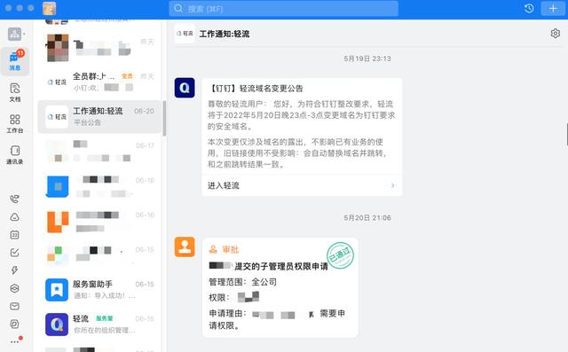Viewport: 568px width, 352px height.
Task: Click 轻流域名变更公告 announcement title
Action: click(256, 89)
